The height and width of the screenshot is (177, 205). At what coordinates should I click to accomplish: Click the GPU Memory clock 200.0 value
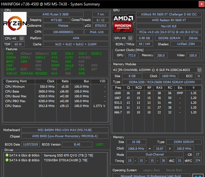(161, 56)
